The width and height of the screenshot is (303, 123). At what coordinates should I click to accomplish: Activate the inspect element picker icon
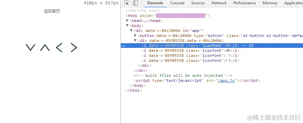(126, 3)
